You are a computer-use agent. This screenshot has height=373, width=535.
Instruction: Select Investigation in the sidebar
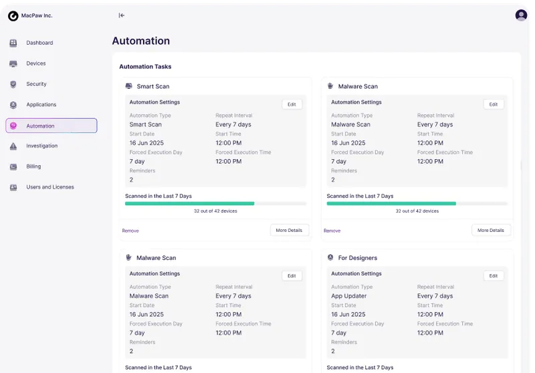point(42,146)
